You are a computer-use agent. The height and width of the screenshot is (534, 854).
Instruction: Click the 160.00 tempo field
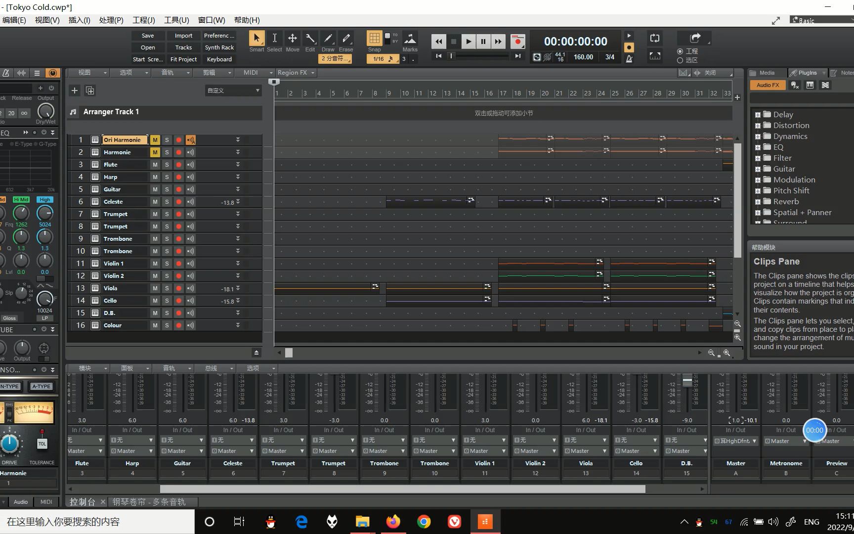click(x=583, y=57)
